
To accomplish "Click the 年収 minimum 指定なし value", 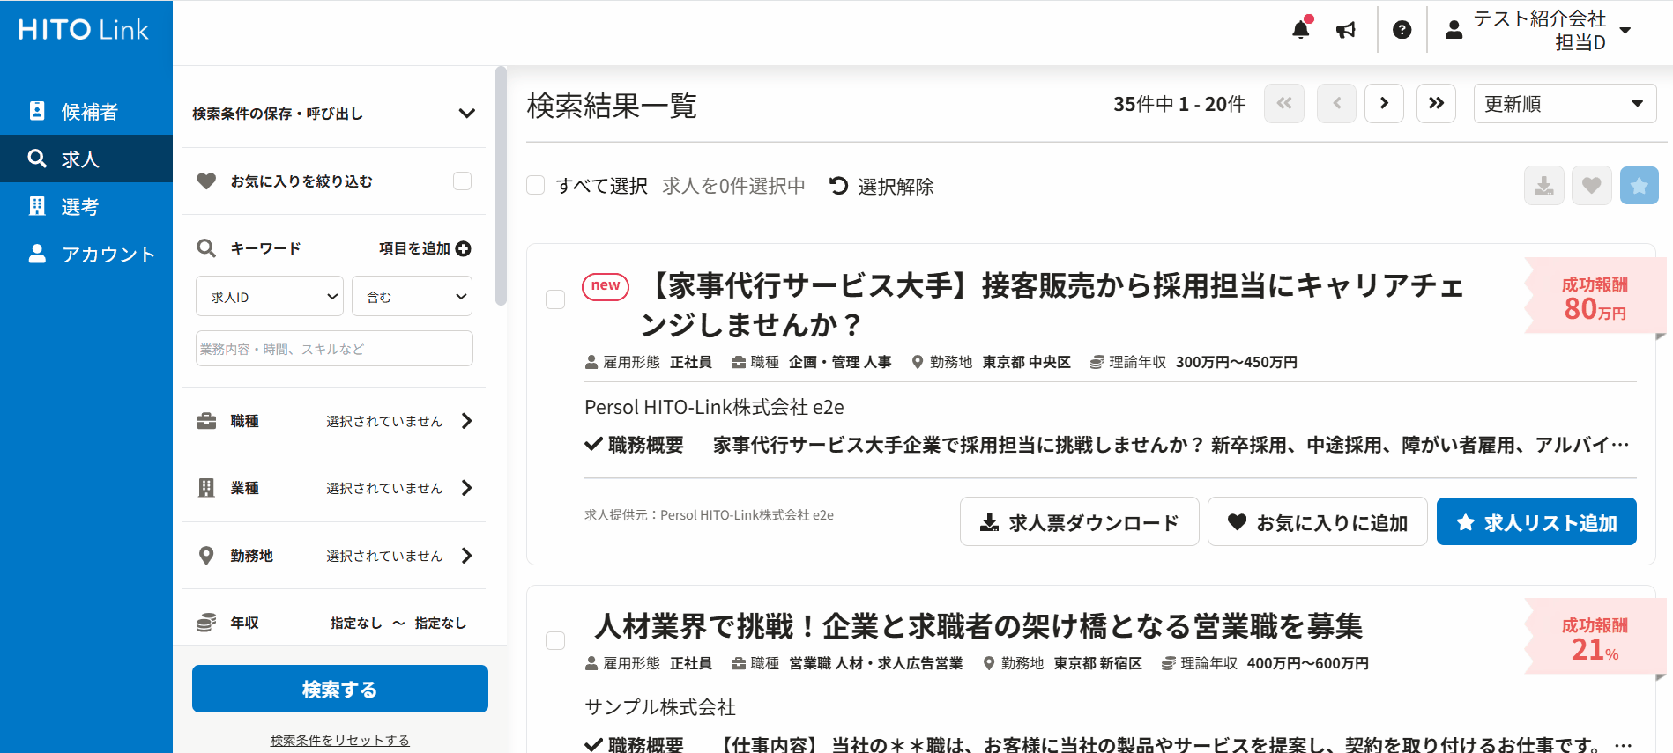I will click(356, 623).
